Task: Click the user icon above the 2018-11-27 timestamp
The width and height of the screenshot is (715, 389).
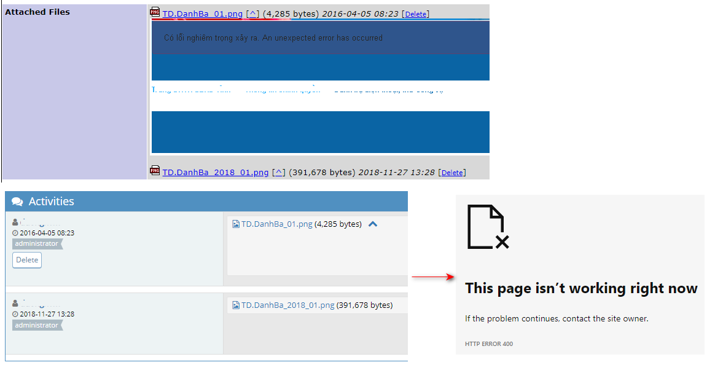Action: (x=15, y=304)
